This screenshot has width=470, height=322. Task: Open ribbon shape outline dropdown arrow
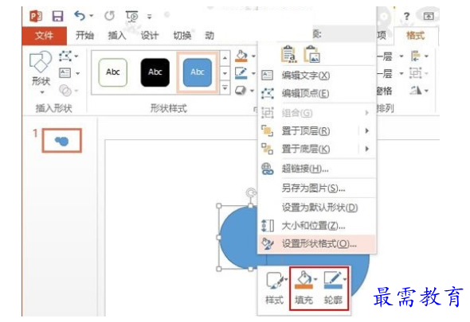point(253,73)
